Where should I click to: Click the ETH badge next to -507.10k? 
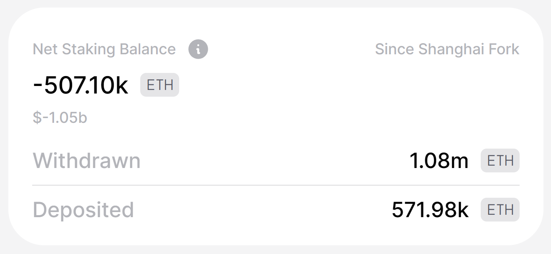point(160,85)
